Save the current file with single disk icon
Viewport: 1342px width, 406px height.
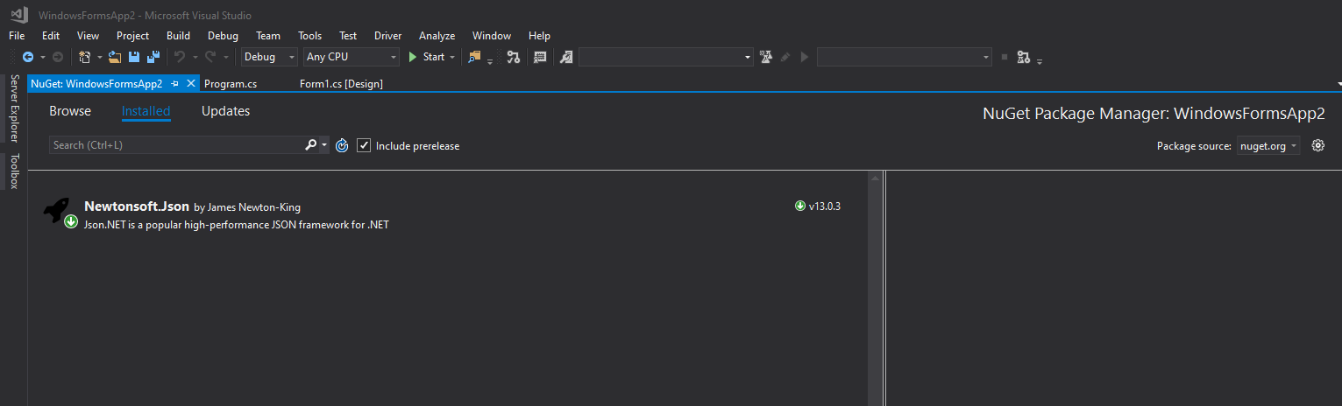coord(134,57)
